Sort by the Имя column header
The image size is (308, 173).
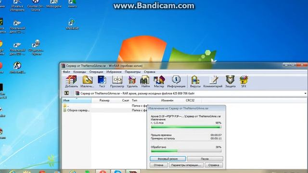click(x=77, y=100)
